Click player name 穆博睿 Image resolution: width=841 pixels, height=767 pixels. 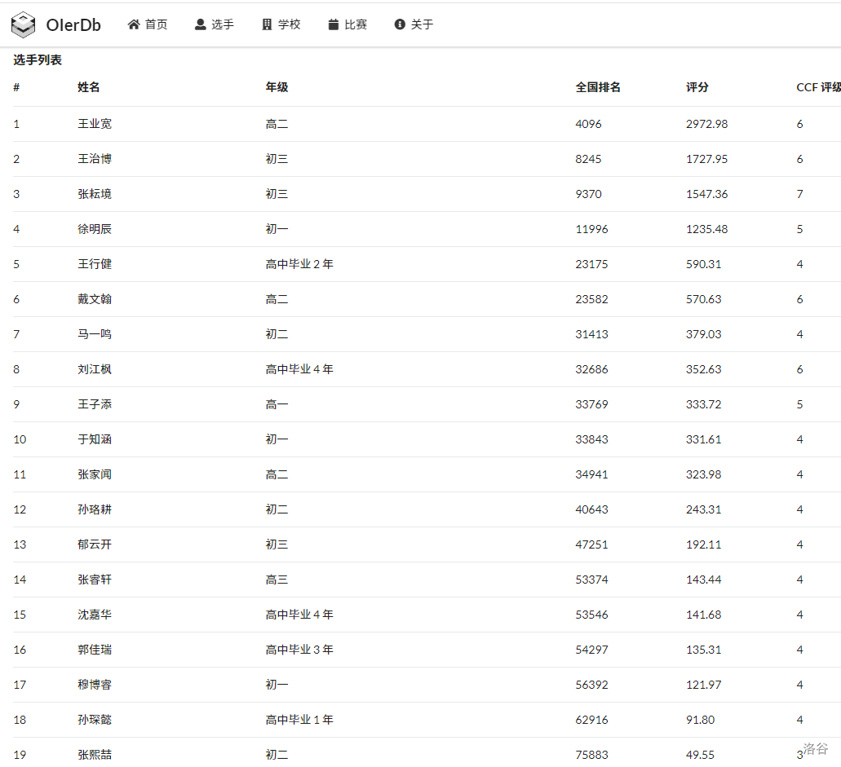click(95, 685)
